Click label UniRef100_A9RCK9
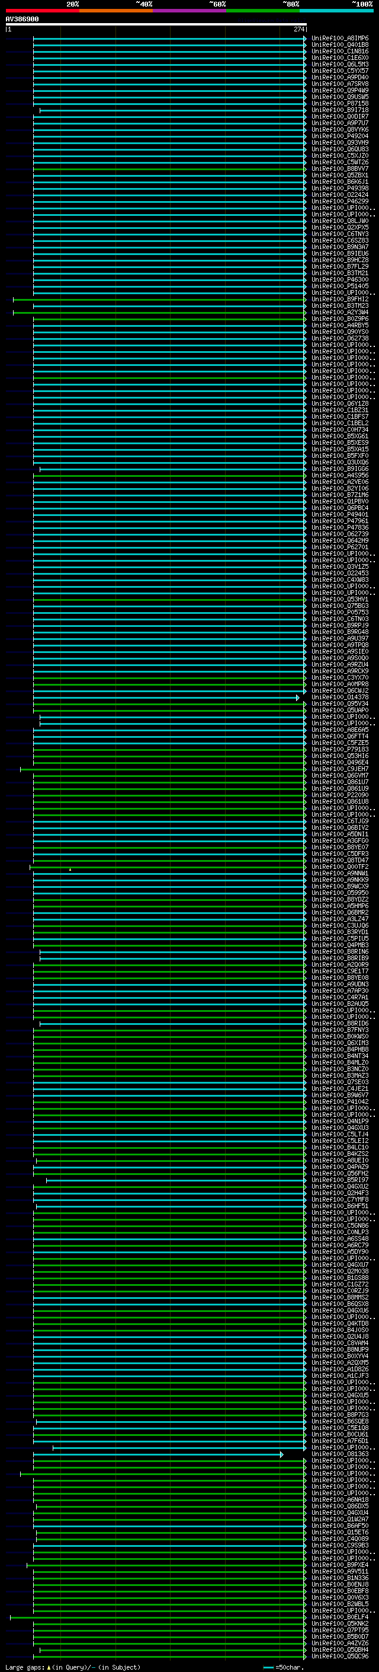The width and height of the screenshot is (379, 1672). point(340,671)
